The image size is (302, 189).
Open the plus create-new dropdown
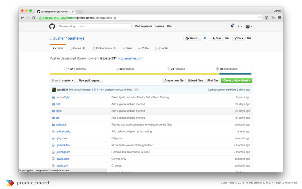coord(239,26)
